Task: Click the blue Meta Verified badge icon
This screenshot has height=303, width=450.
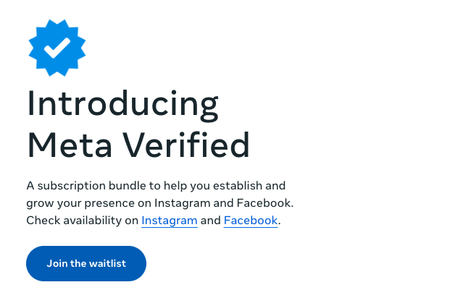Action: 57,48
